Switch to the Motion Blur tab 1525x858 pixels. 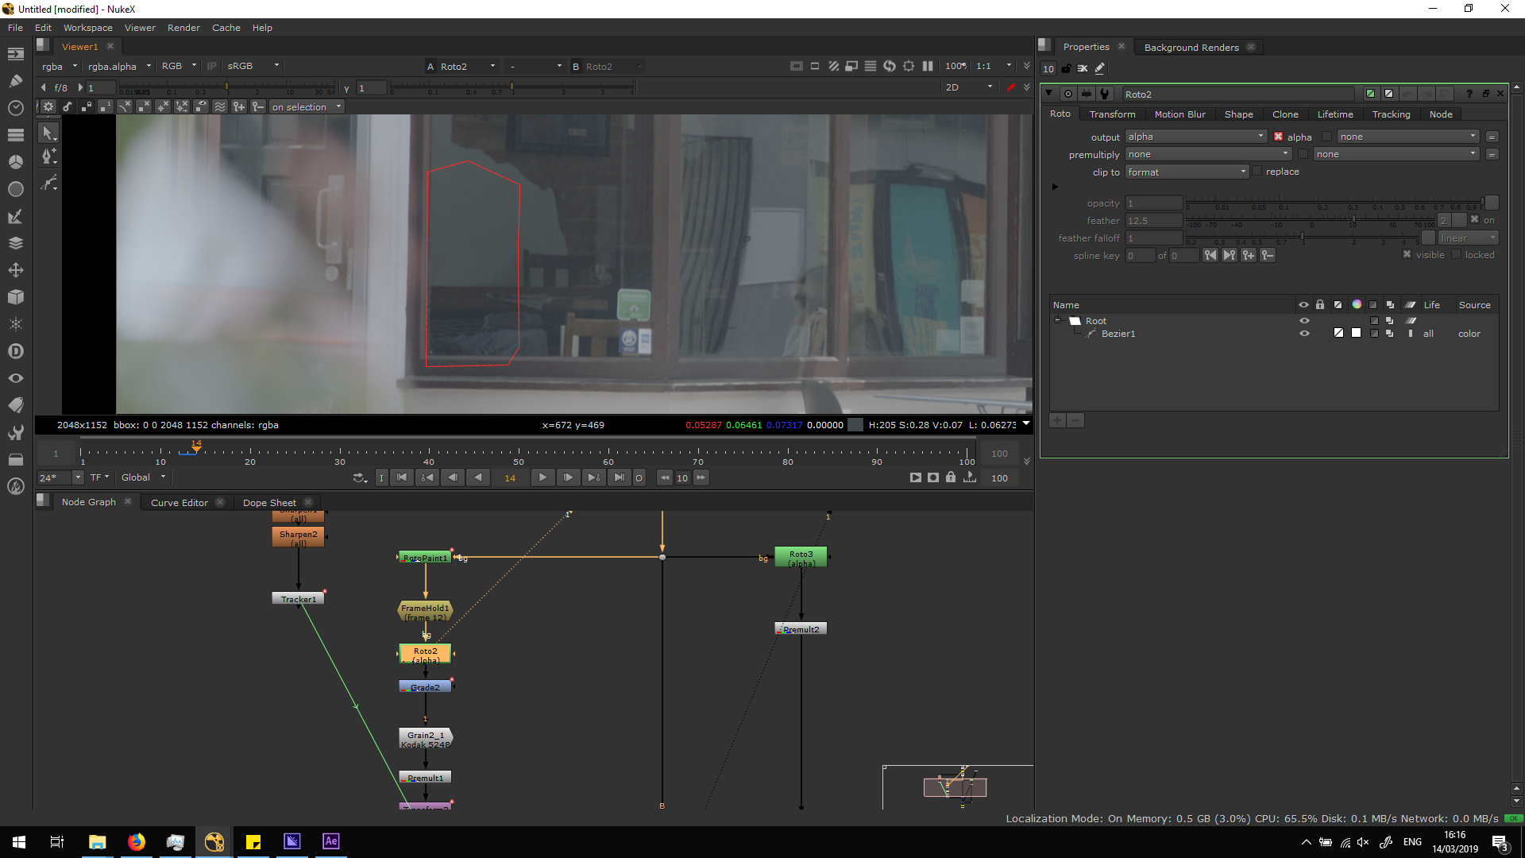coord(1179,114)
